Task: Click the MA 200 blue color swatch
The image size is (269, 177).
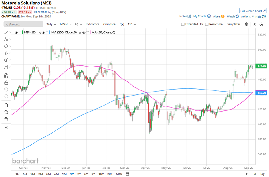Action: [50, 32]
